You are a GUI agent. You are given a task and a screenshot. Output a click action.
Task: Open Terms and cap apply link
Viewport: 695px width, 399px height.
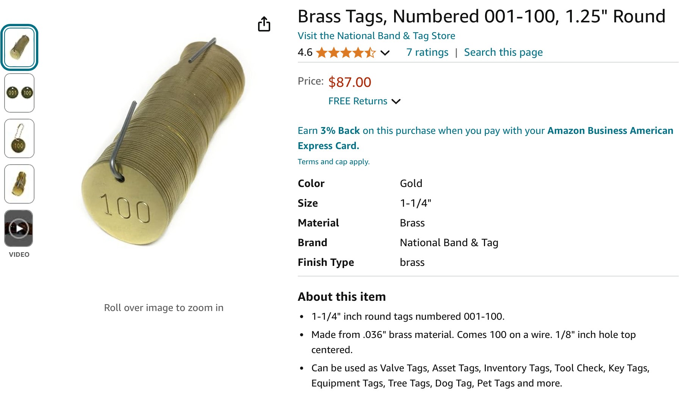click(x=333, y=162)
